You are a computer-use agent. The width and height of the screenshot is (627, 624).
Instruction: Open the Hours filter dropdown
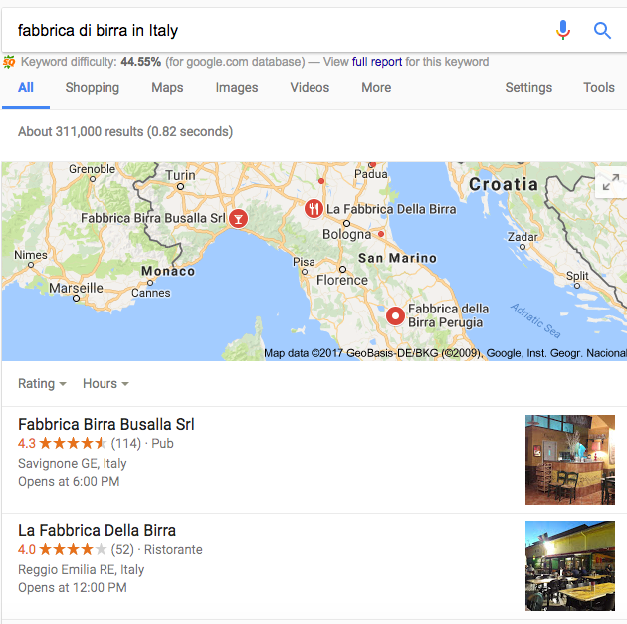point(105,383)
